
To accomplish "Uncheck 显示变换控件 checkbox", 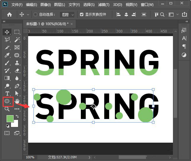I will tap(81, 15).
